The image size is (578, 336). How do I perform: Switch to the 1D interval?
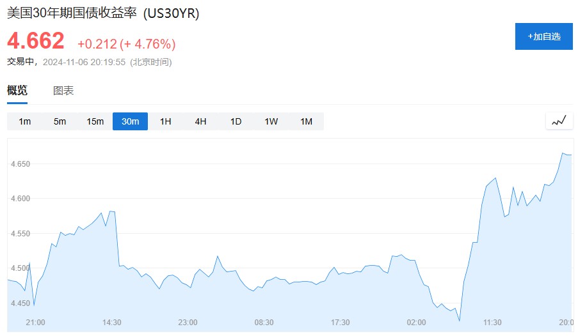tap(236, 121)
